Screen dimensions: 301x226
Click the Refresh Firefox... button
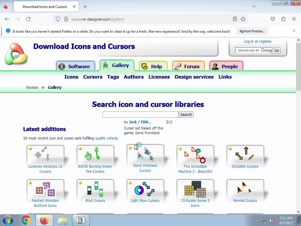252,31
